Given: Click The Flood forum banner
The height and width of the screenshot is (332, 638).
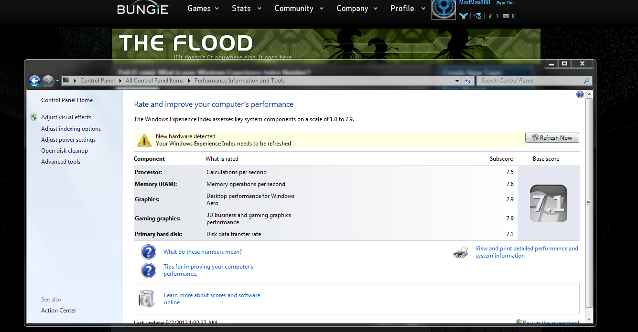Looking at the screenshot, I should pyautogui.click(x=326, y=44).
